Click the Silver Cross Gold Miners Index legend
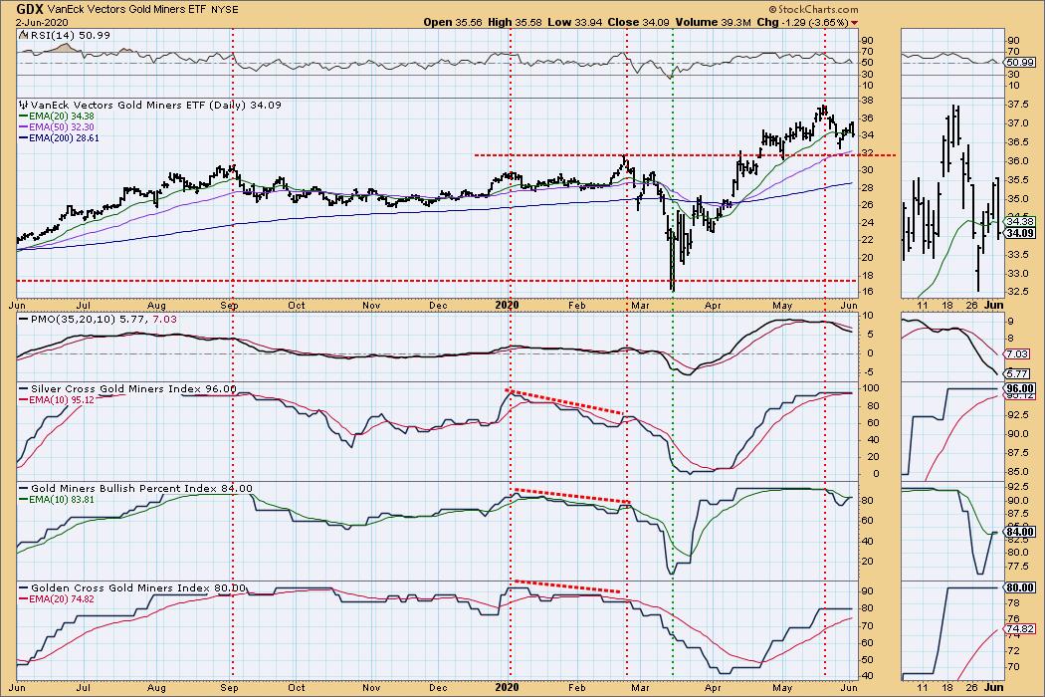The height and width of the screenshot is (697, 1045). pyautogui.click(x=127, y=389)
